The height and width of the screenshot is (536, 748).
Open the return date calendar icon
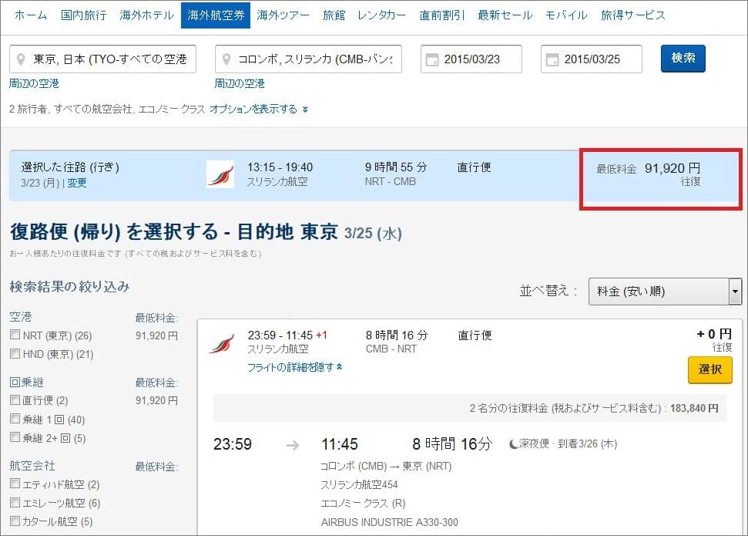click(x=553, y=59)
